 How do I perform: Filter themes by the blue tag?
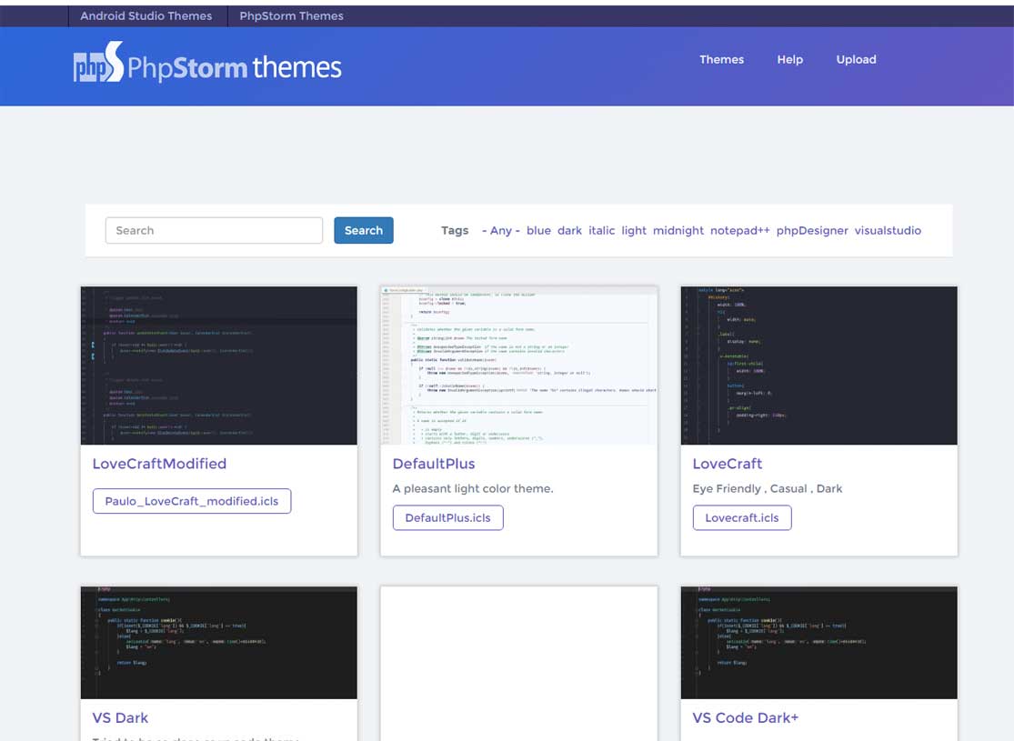(538, 230)
